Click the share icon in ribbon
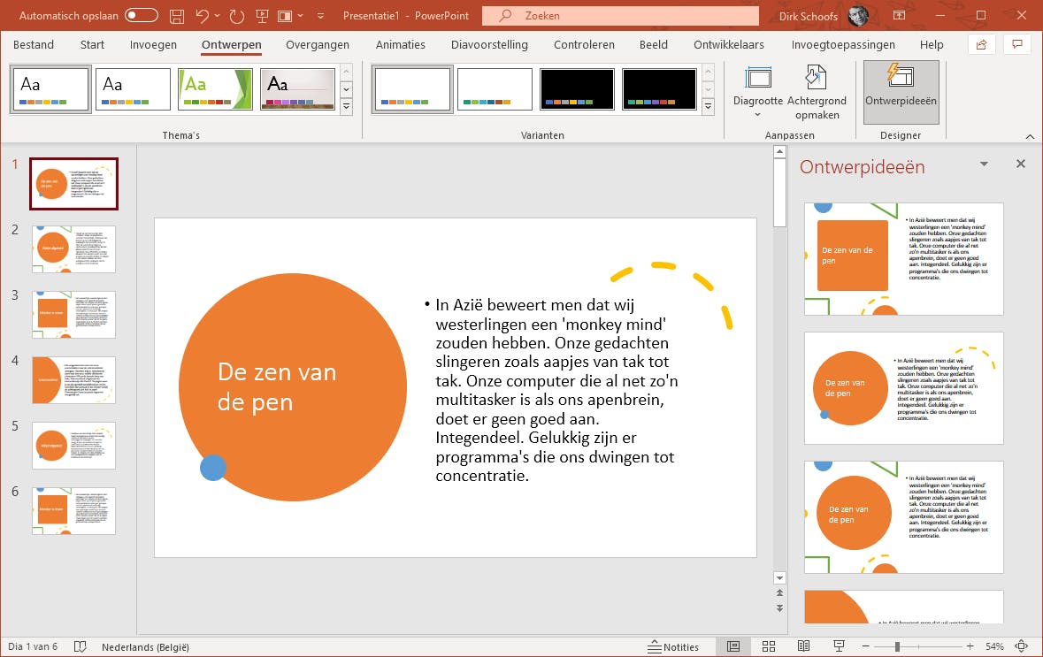This screenshot has height=657, width=1043. [x=981, y=44]
